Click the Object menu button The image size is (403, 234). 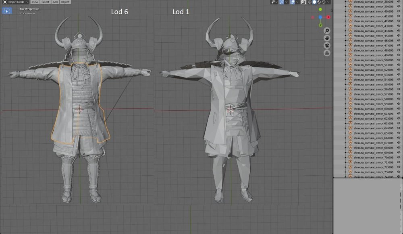pos(65,2)
